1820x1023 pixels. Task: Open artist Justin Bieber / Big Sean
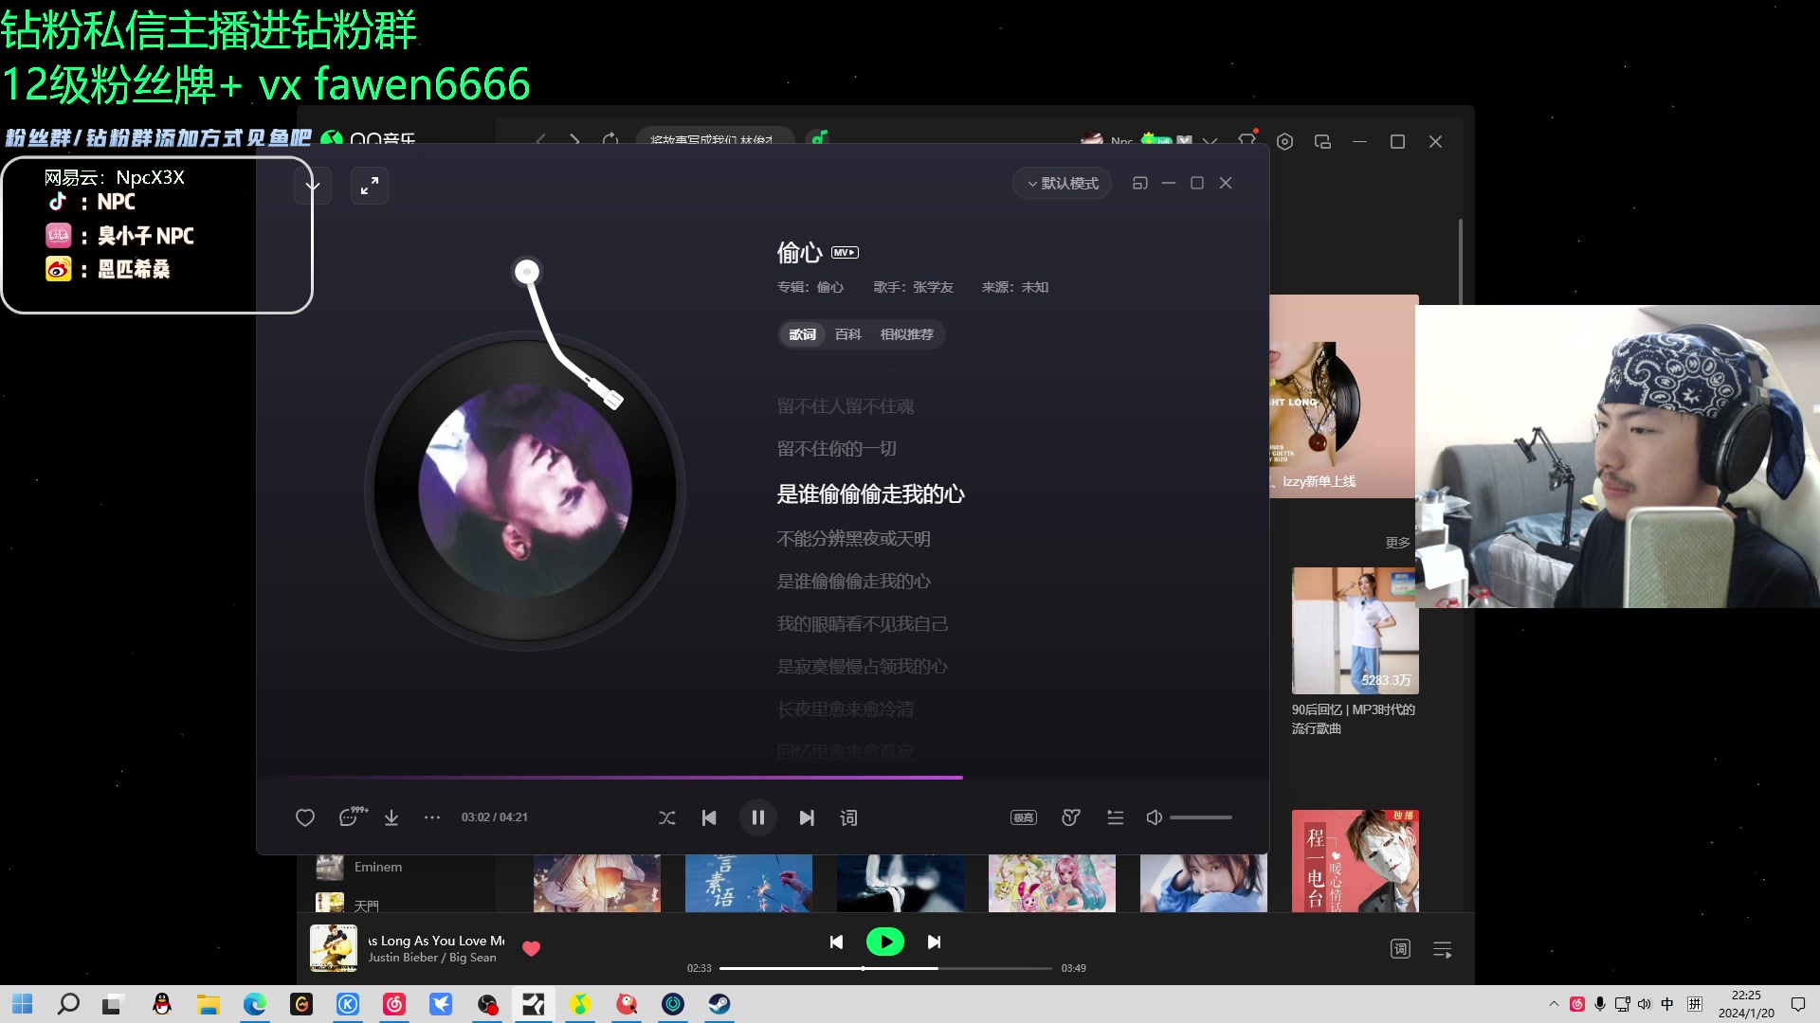click(432, 958)
